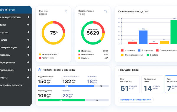Click the 1852 Не исполнено count
Viewport: 177px width, 112px height.
coord(106,55)
